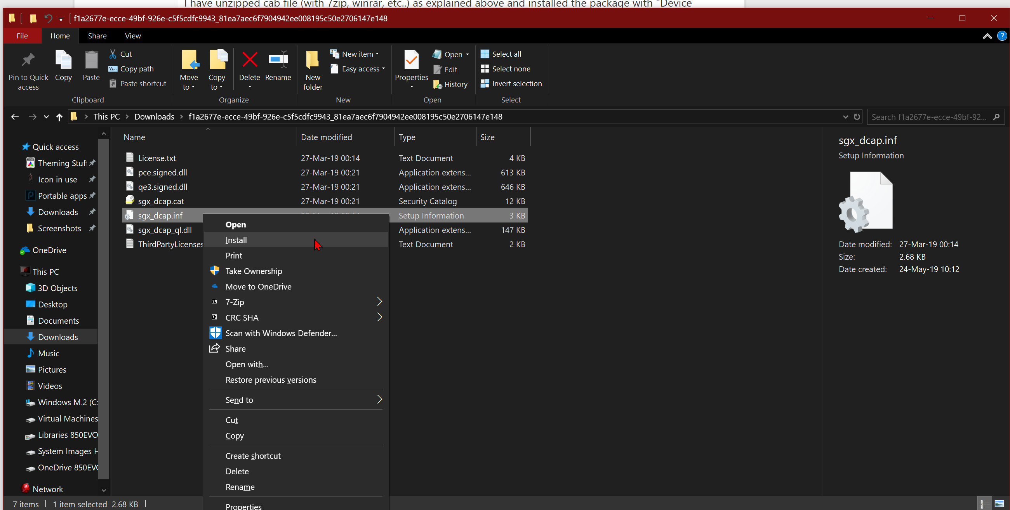Screen dimensions: 1010x510
Task: Expand the 7-Zip submenu
Action: coord(296,302)
